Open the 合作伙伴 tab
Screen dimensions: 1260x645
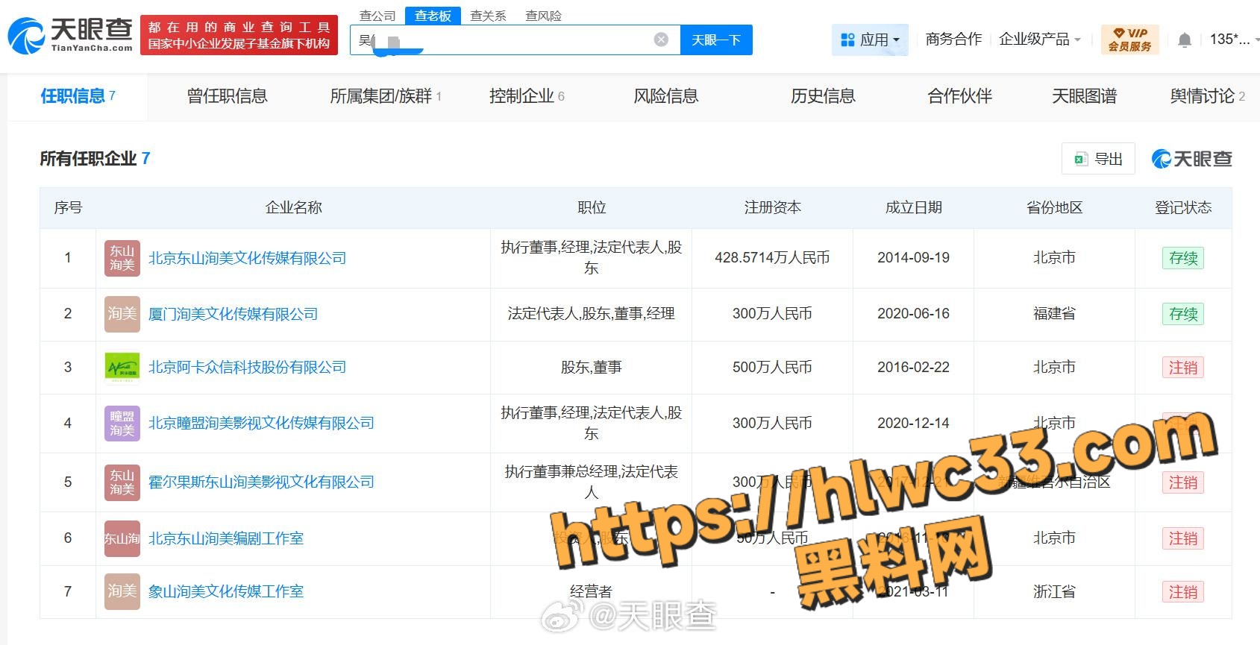tap(959, 95)
